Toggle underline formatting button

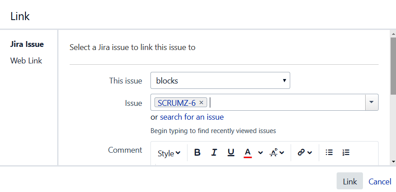[x=231, y=152]
